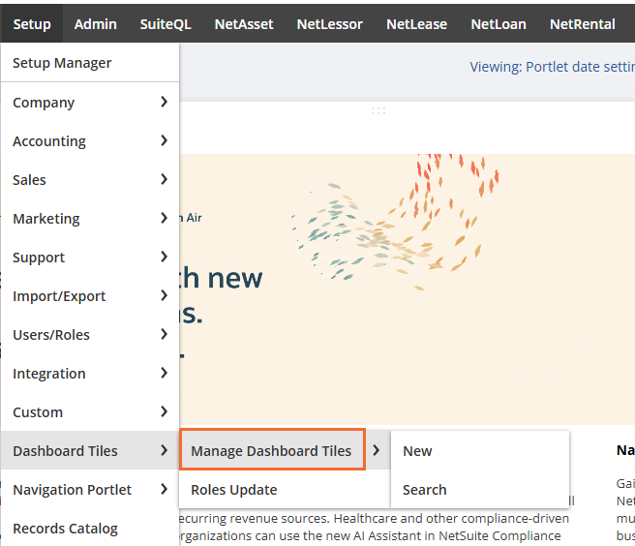Image resolution: width=635 pixels, height=546 pixels.
Task: Select the Users/Roles menu entry
Action: point(90,335)
